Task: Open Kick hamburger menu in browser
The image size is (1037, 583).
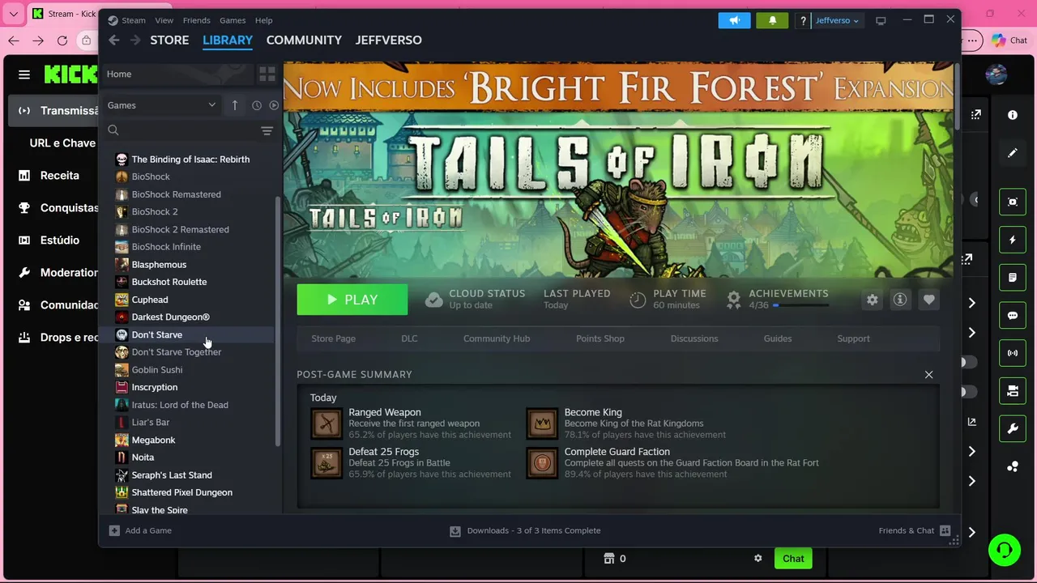Action: (24, 74)
